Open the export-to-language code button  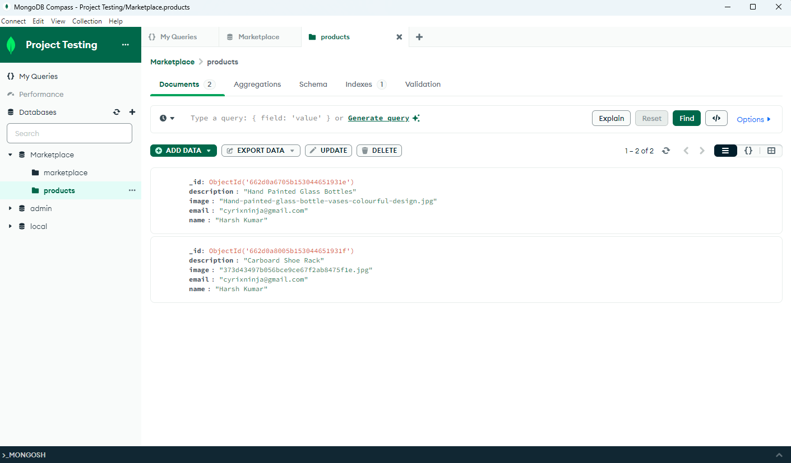[716, 118]
